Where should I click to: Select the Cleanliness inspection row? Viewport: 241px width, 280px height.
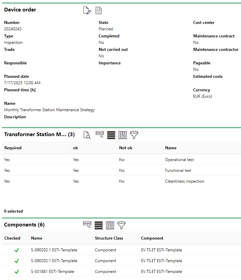(184, 181)
